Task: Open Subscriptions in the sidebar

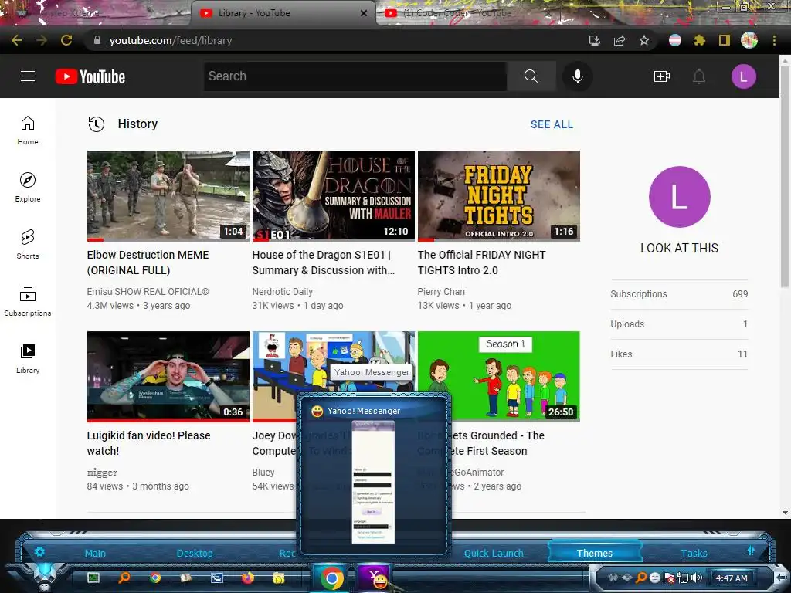Action: pyautogui.click(x=28, y=302)
